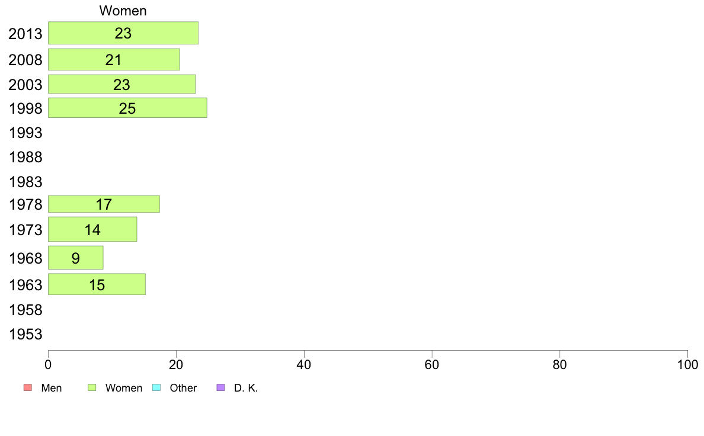Viewport: 704px width, 436px height.
Task: Select the 1988 year label
Action: [25, 157]
